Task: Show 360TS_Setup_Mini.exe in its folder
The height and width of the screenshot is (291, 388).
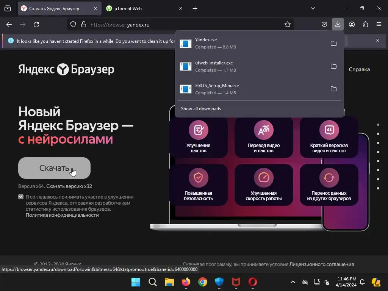Action: tap(333, 89)
